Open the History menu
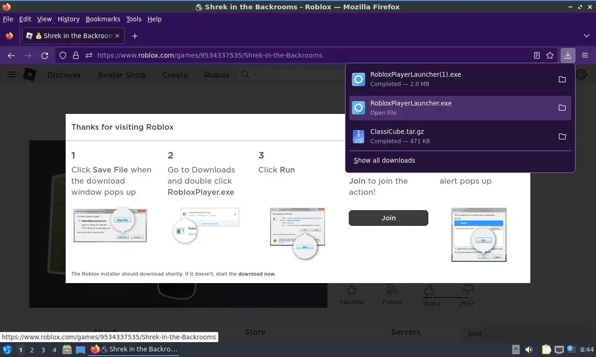Screen dimensions: 596x357 [x=68, y=19]
